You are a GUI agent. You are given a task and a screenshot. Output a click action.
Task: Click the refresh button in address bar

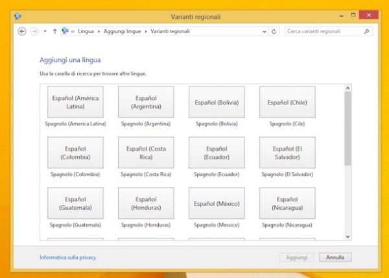tap(274, 31)
